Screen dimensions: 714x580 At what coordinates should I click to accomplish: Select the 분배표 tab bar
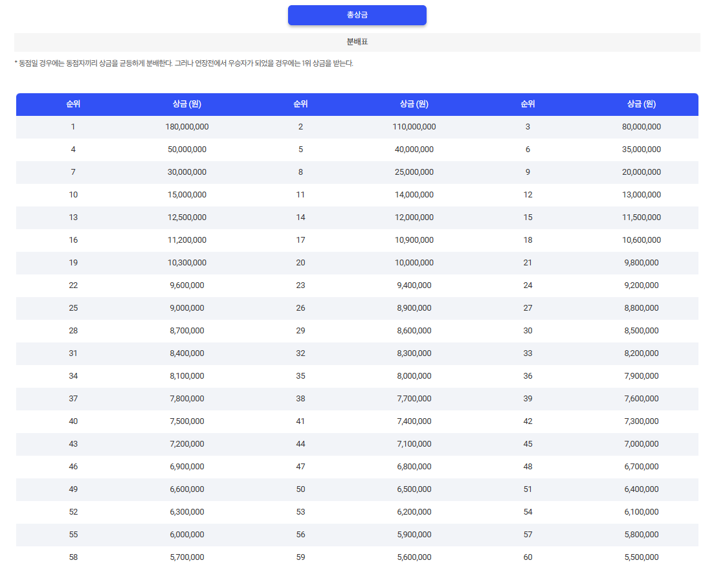(x=357, y=42)
